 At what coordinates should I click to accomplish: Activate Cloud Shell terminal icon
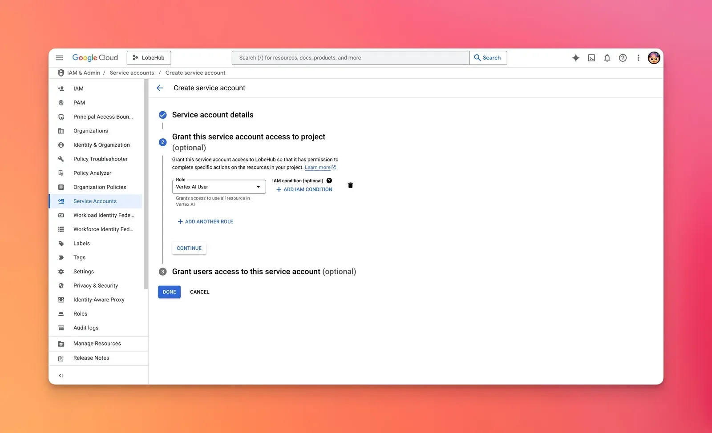pyautogui.click(x=591, y=58)
